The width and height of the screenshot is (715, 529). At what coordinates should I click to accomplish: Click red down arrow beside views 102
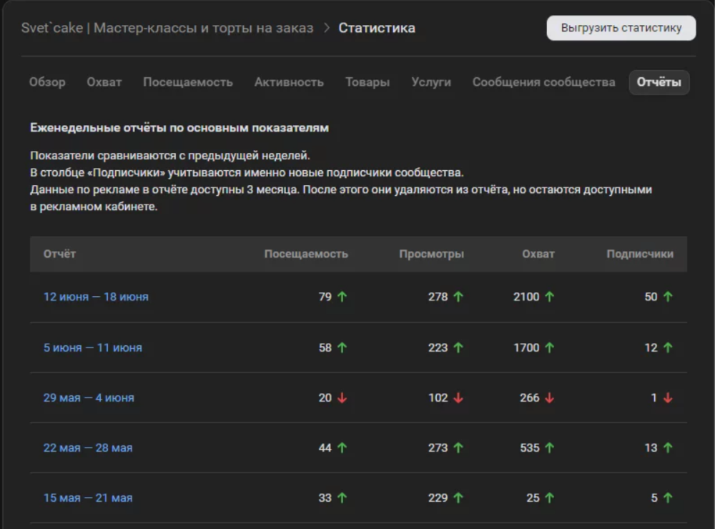458,398
